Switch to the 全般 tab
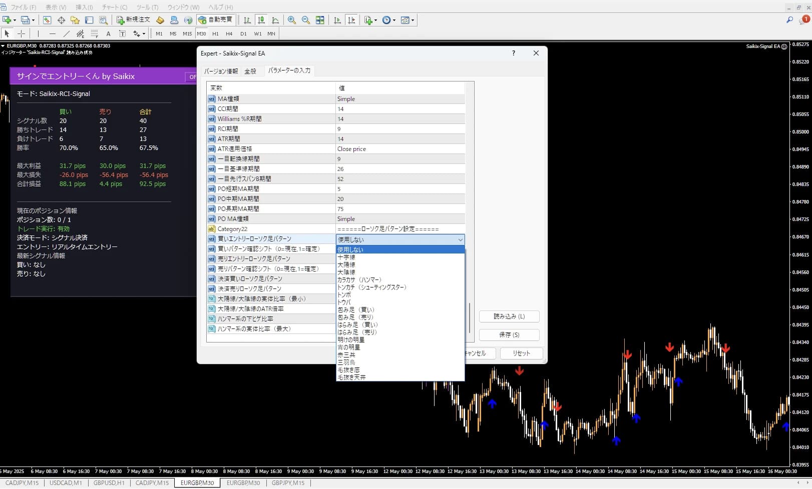The height and width of the screenshot is (489, 812). pyautogui.click(x=251, y=71)
